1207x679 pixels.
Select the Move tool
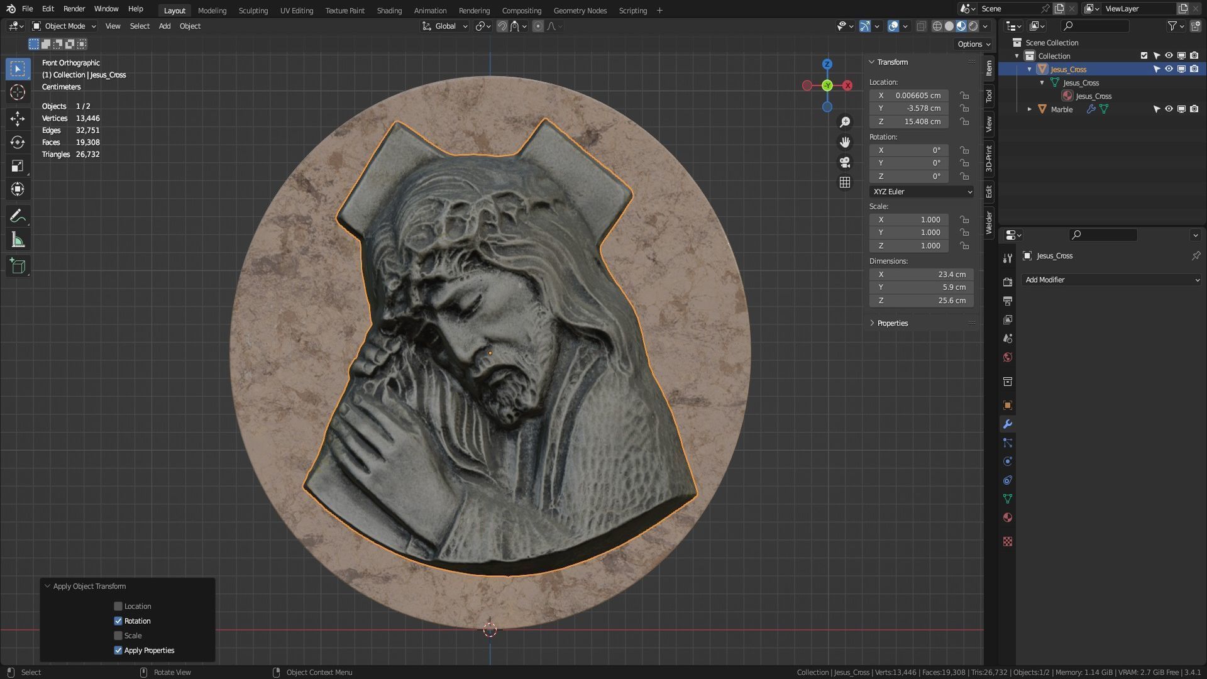click(18, 119)
